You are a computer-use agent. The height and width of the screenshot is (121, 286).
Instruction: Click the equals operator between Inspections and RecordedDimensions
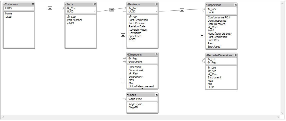[x=202, y=36]
